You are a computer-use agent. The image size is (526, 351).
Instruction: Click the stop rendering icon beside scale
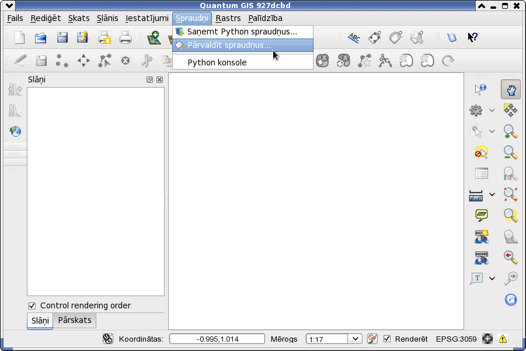coord(372,339)
